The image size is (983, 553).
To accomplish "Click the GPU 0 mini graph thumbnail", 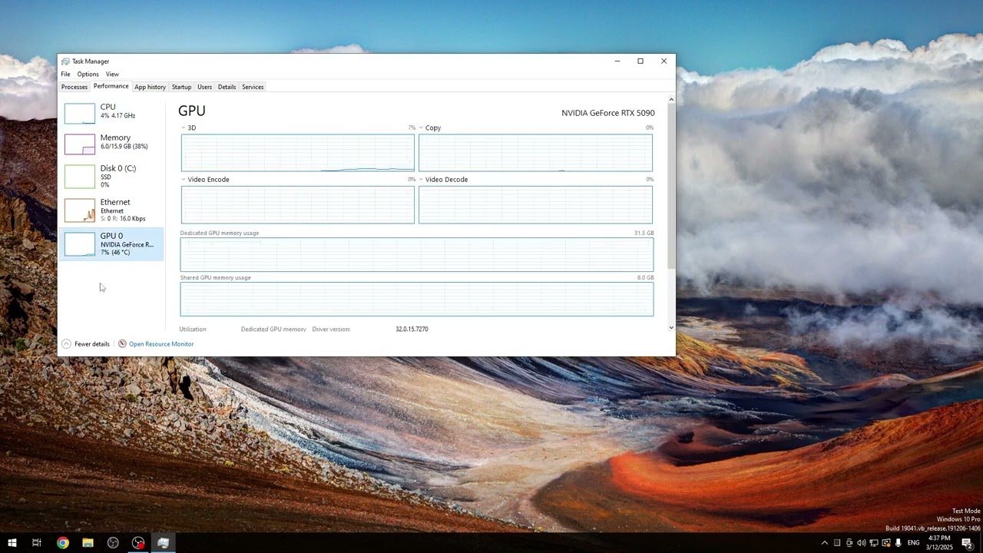I will click(x=80, y=244).
